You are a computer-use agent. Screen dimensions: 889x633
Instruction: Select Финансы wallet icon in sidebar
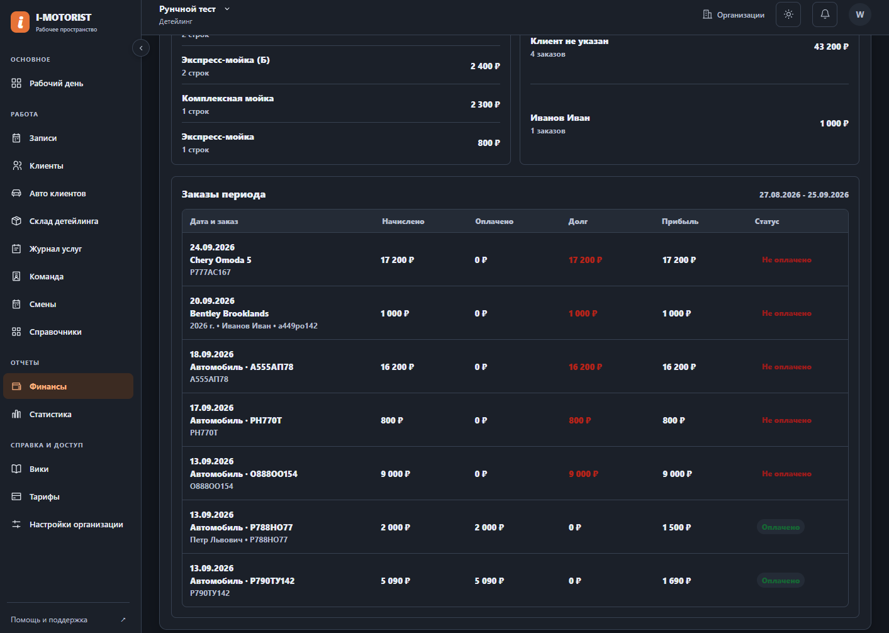coord(16,386)
